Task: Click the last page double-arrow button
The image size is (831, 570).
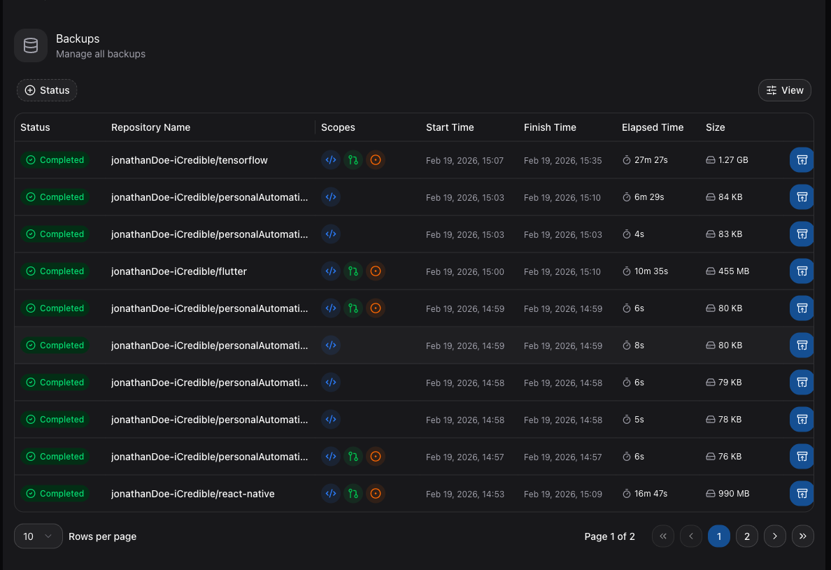Action: (x=802, y=536)
